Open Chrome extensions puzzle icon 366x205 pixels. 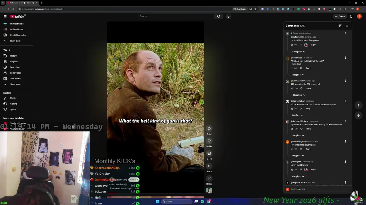tap(345, 9)
